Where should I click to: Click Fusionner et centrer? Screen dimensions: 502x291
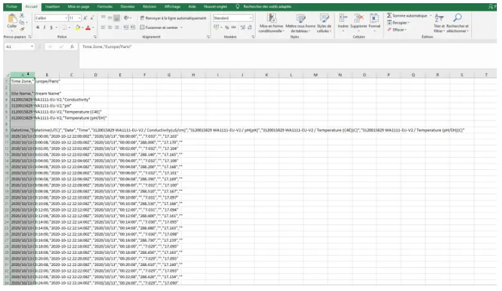coord(159,28)
